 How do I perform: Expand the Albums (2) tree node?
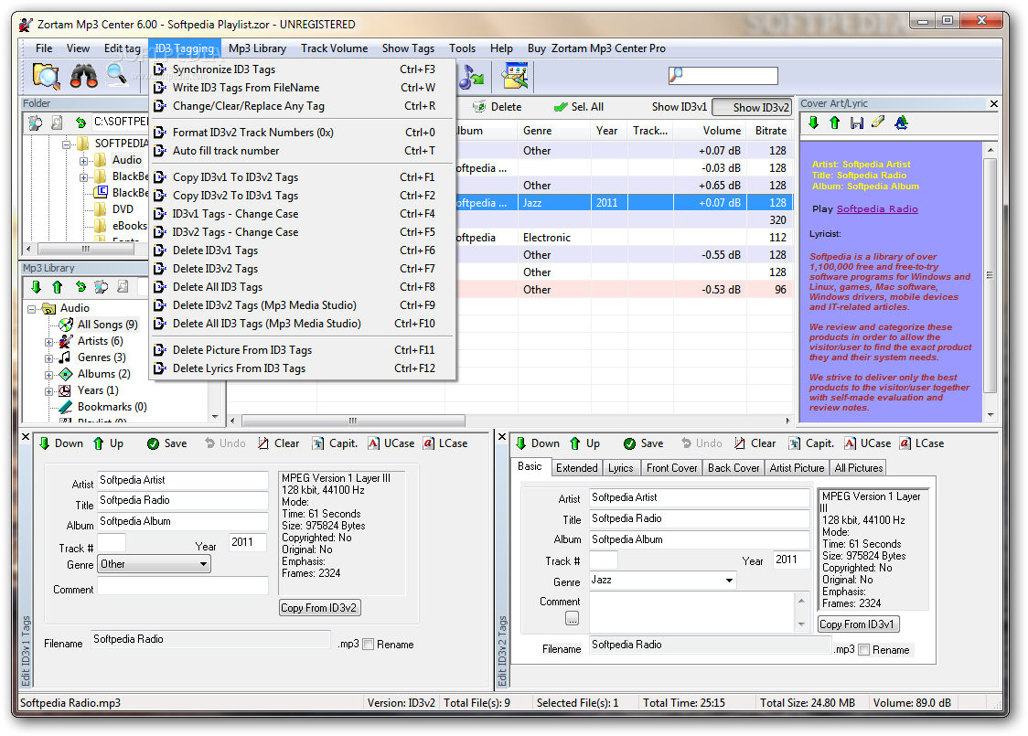coord(48,375)
